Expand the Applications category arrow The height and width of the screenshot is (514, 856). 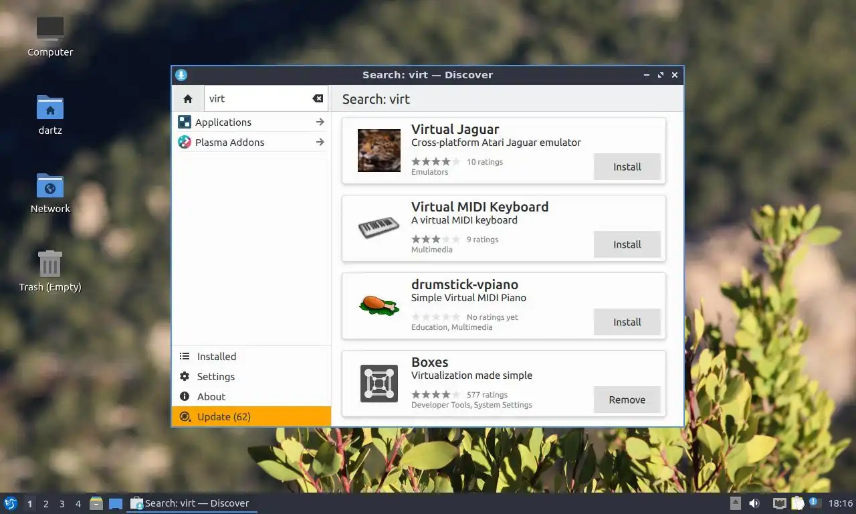[x=320, y=122]
